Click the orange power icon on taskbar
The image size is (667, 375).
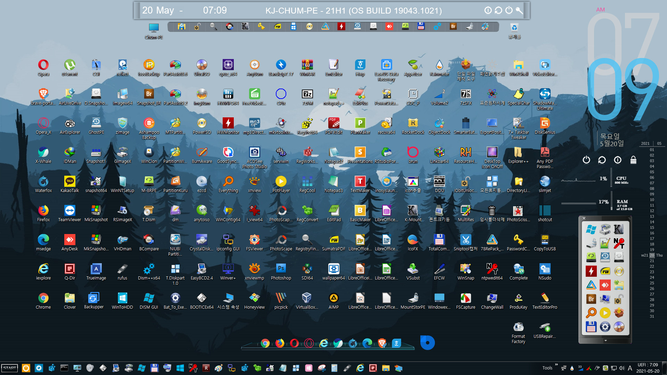tap(26, 368)
